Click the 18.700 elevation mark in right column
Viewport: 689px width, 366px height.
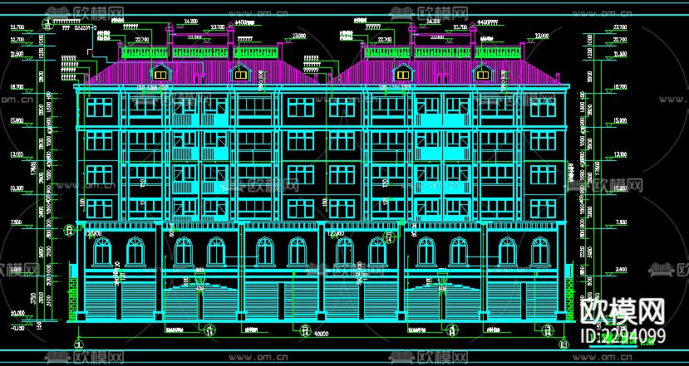(x=620, y=87)
